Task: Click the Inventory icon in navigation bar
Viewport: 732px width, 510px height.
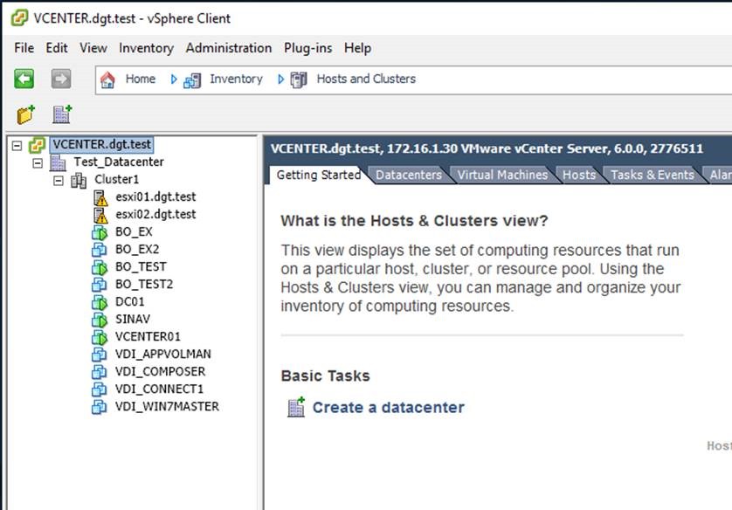Action: pos(192,80)
